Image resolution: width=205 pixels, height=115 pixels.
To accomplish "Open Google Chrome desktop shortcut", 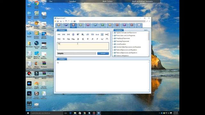I will [37, 4].
